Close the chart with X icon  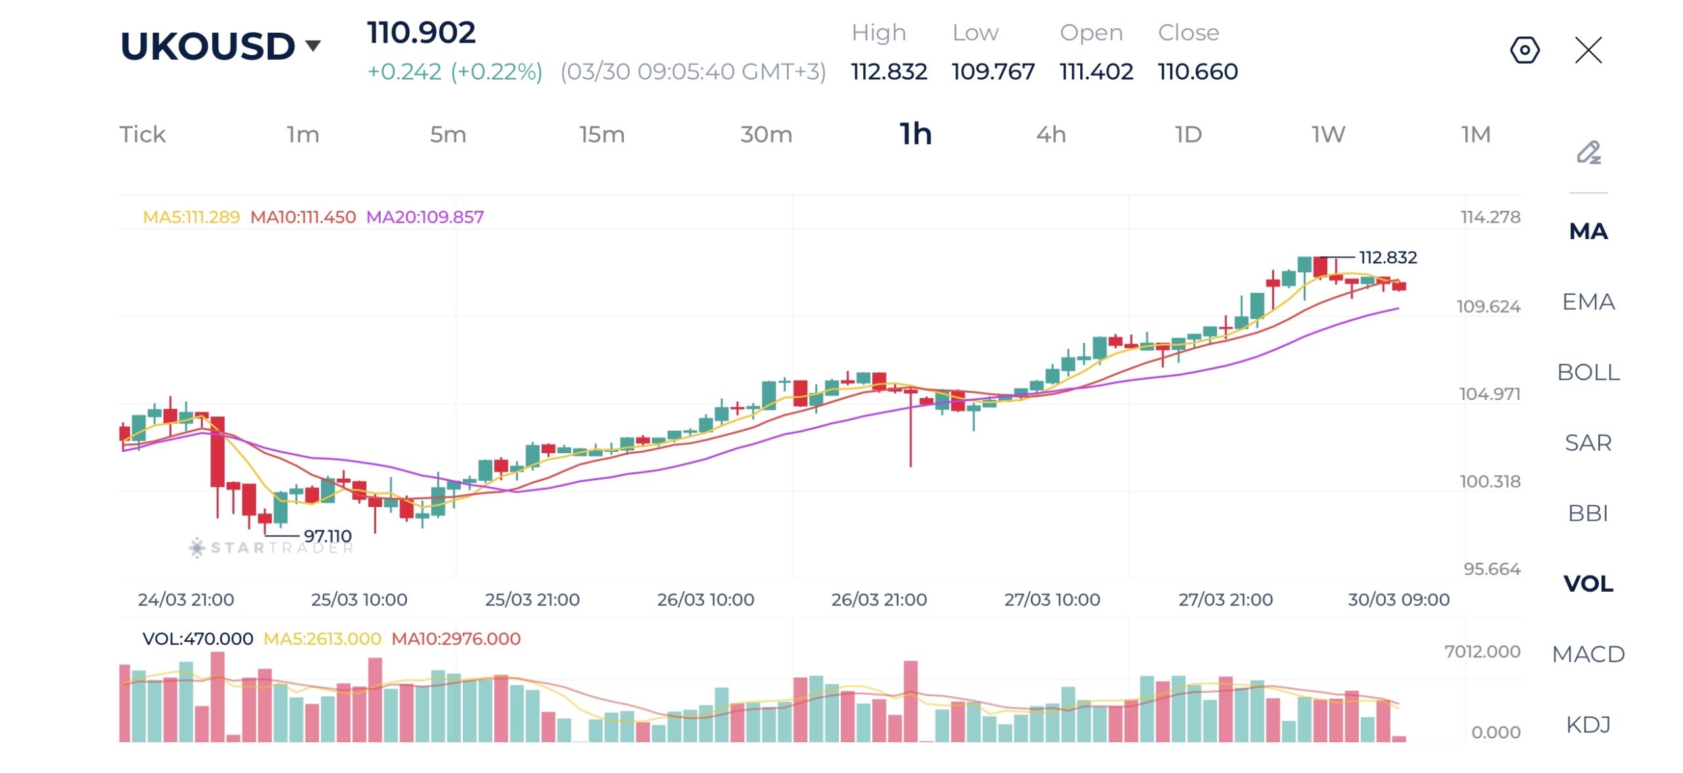coord(1588,50)
